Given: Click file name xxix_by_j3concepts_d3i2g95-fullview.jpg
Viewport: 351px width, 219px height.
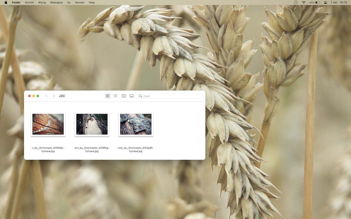Looking at the screenshot, I should click(x=136, y=149).
